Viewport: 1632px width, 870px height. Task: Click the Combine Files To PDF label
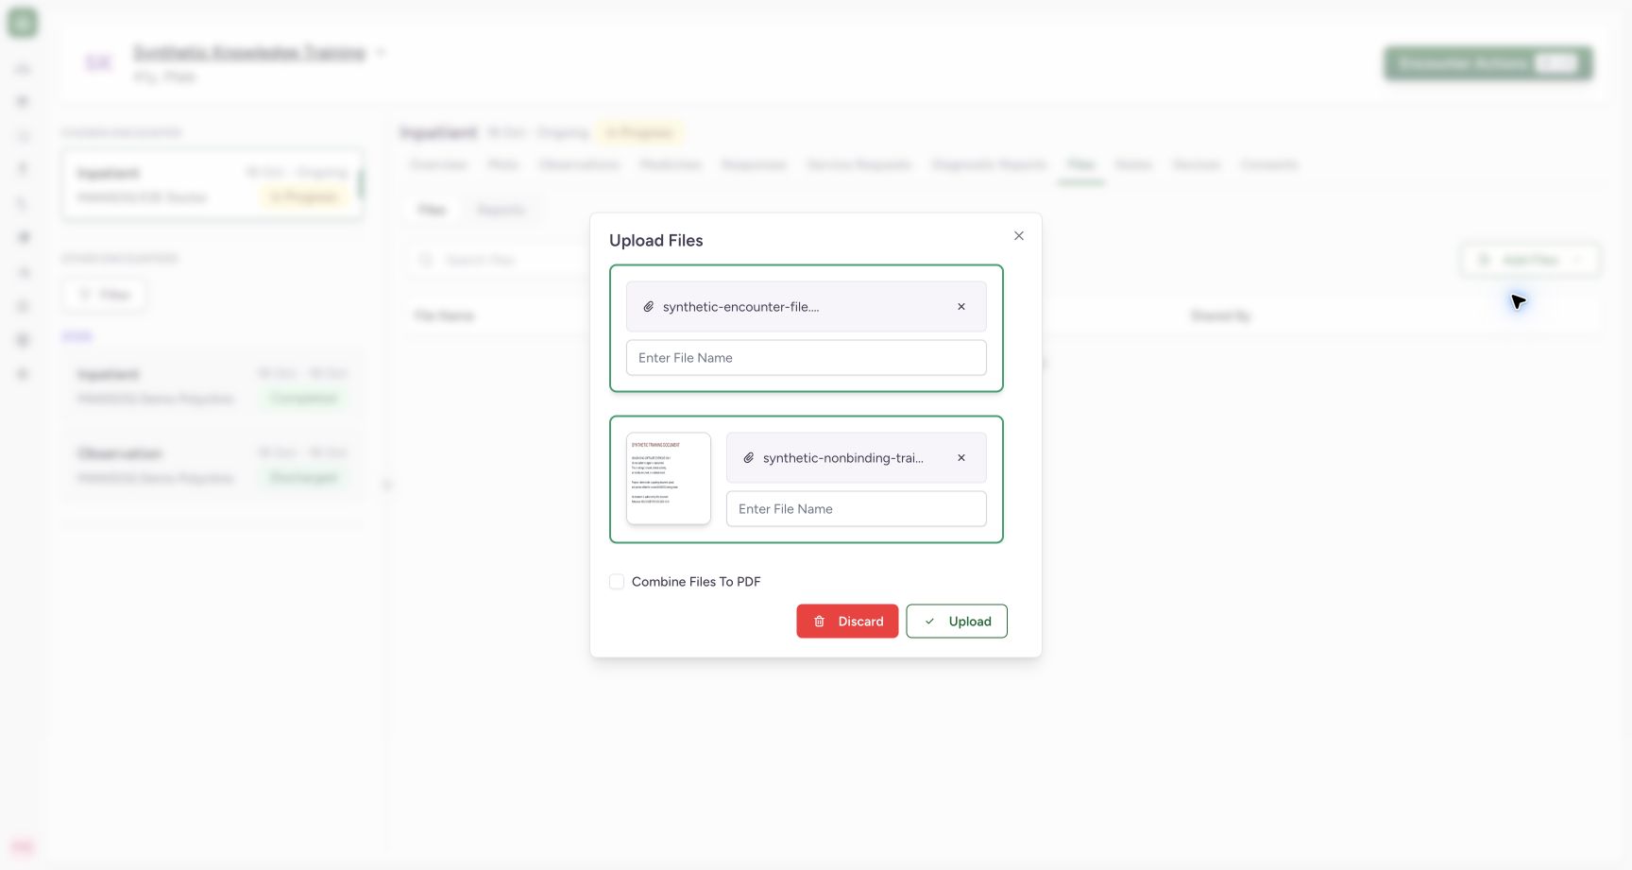coord(696,582)
